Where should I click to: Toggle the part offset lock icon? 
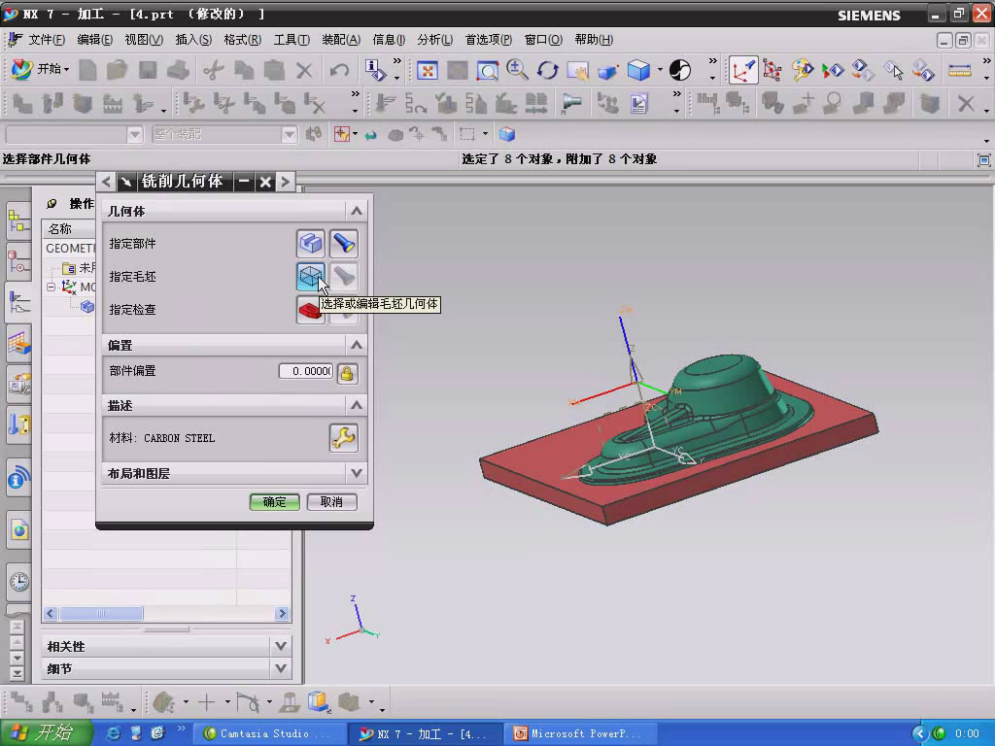[x=347, y=373]
